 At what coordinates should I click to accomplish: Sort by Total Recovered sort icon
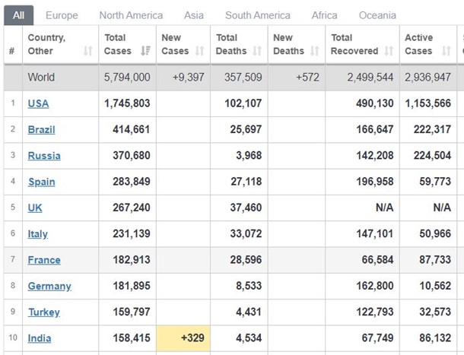[389, 51]
